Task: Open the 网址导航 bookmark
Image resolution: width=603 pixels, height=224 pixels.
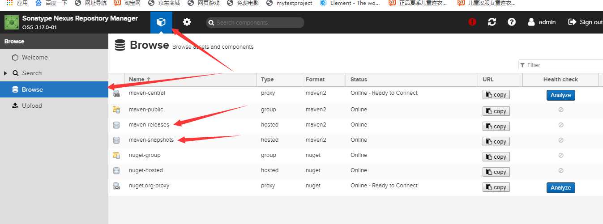Action: pos(91,3)
